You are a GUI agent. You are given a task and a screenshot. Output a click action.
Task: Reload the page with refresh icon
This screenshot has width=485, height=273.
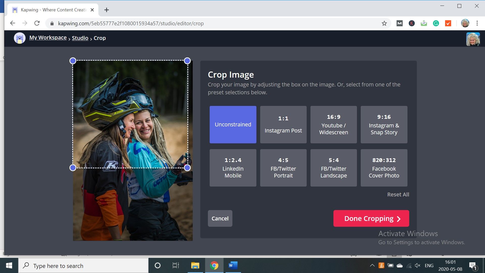[x=37, y=24]
